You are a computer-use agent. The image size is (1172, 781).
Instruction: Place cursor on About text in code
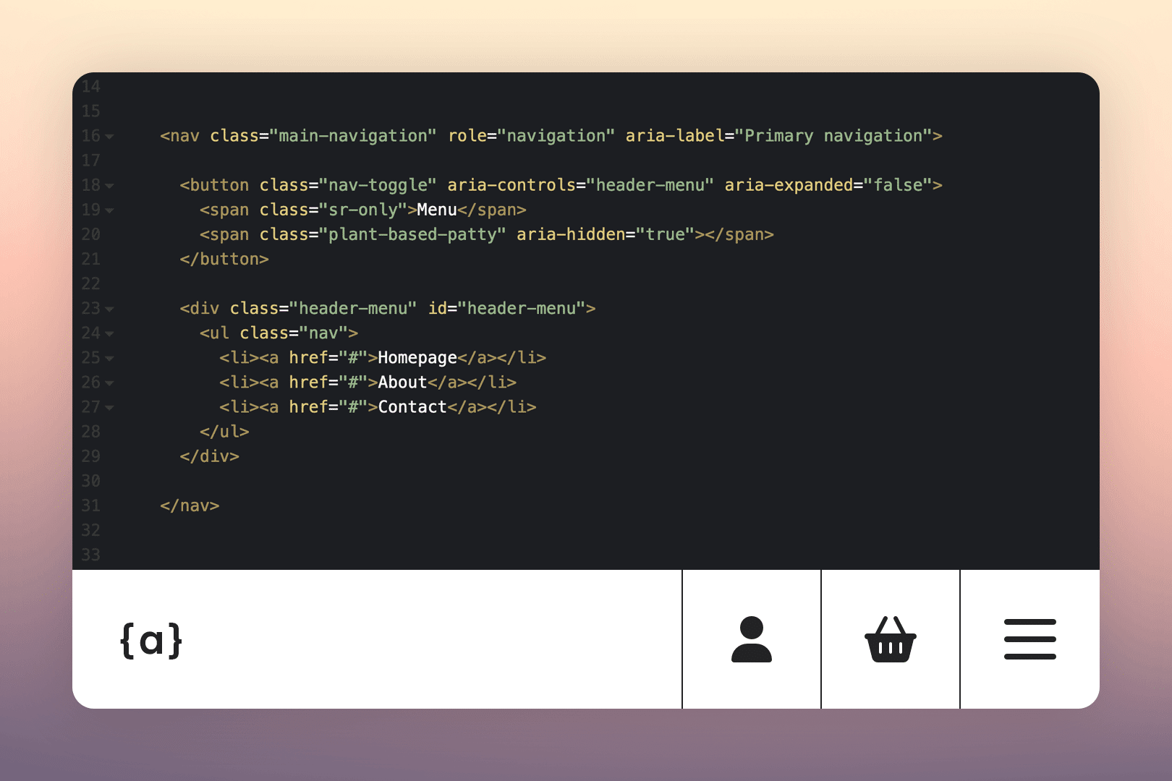[402, 383]
